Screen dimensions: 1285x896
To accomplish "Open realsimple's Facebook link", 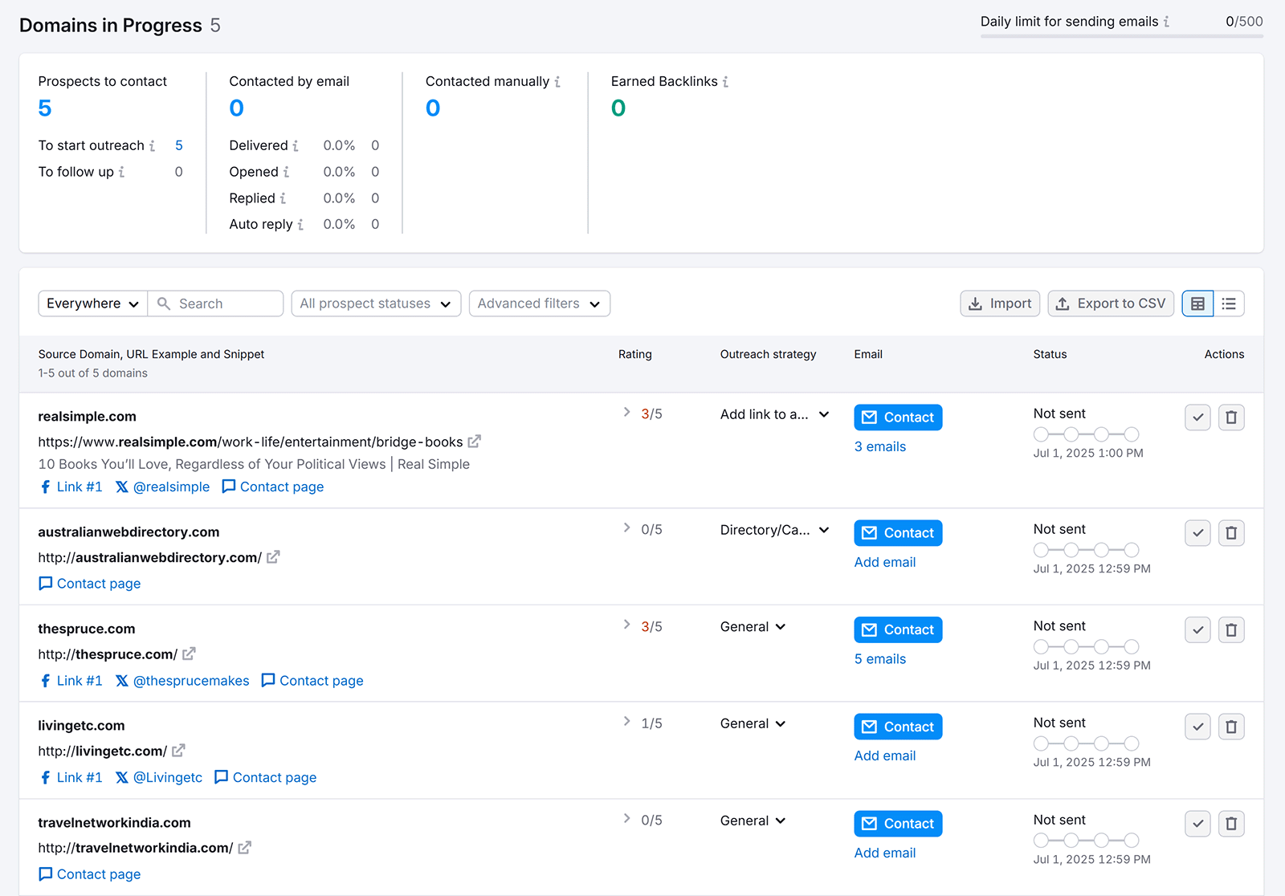I will (71, 487).
